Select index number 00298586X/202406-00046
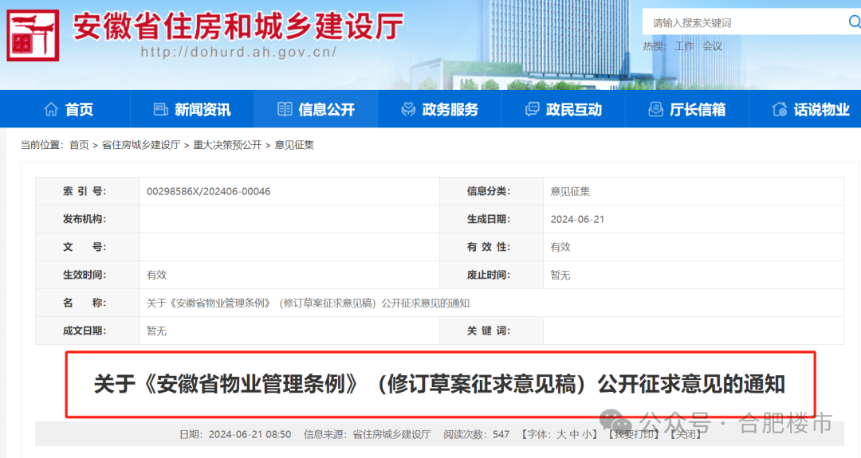861x458 pixels. 209,191
